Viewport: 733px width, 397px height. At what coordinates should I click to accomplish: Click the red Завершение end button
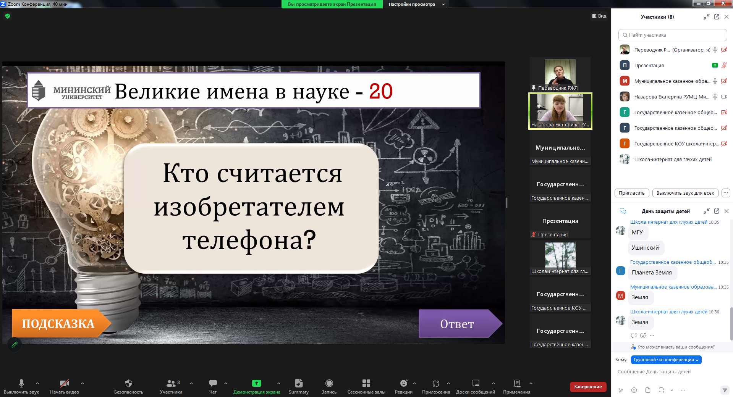[x=588, y=387]
